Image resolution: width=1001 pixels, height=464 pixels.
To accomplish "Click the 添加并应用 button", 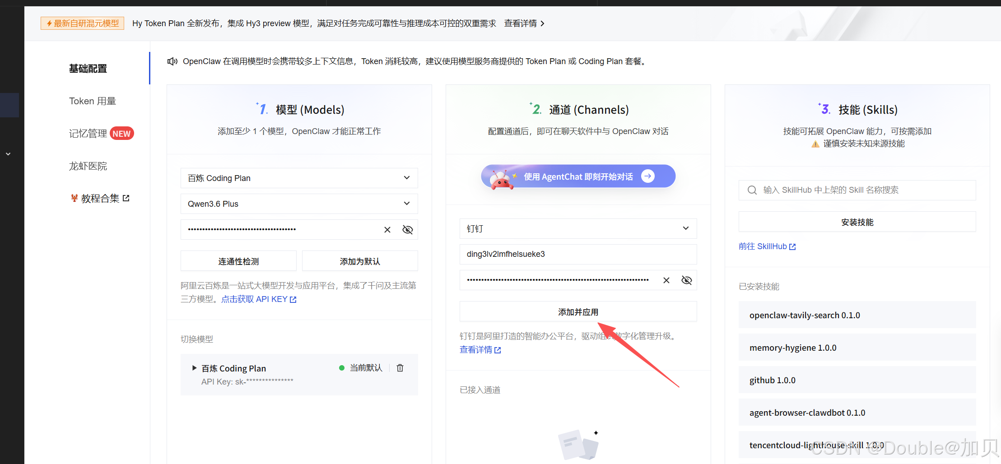I will [578, 311].
